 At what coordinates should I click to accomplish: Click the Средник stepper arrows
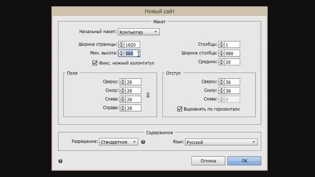[x=221, y=62]
